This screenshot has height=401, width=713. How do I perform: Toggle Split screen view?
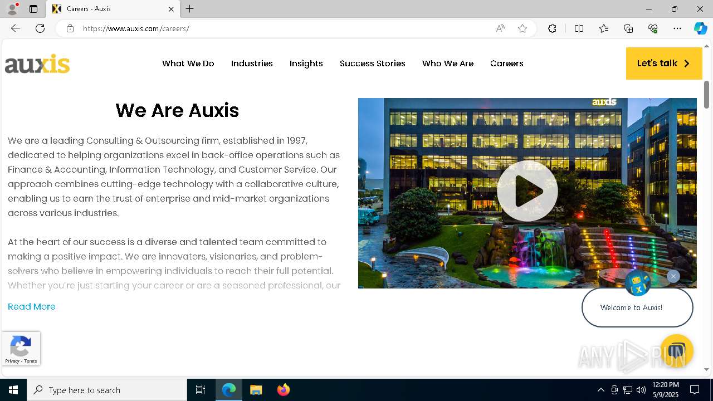579,28
